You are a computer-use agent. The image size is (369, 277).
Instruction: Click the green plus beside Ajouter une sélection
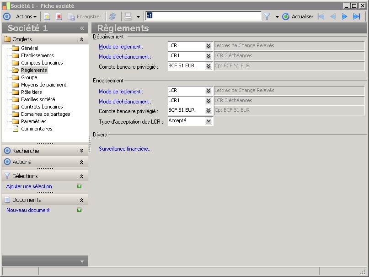point(79,186)
